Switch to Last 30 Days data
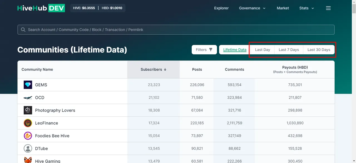 [319, 50]
